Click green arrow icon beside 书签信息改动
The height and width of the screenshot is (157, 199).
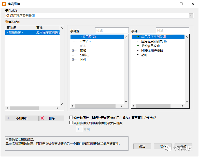coord(138,46)
